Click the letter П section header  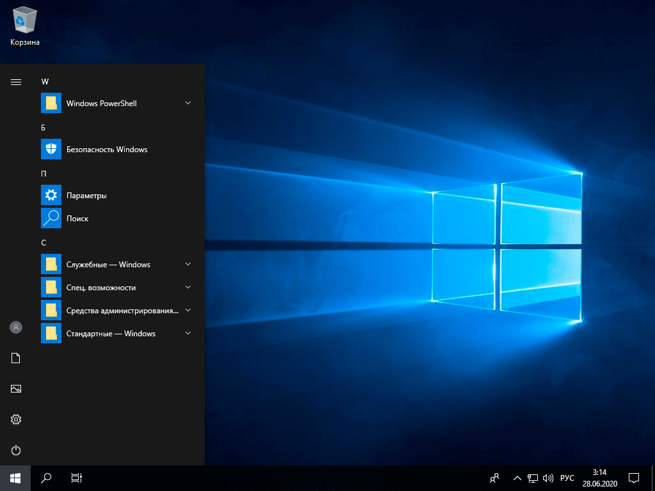click(44, 174)
